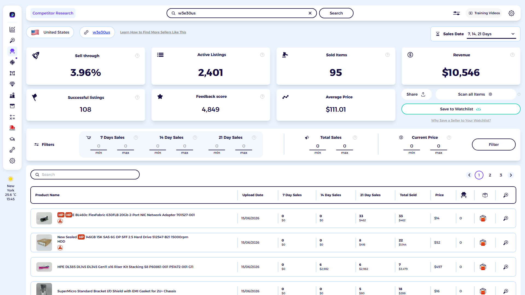Click Sell through help question icon
Image resolution: width=525 pixels, height=295 pixels.
click(x=137, y=56)
